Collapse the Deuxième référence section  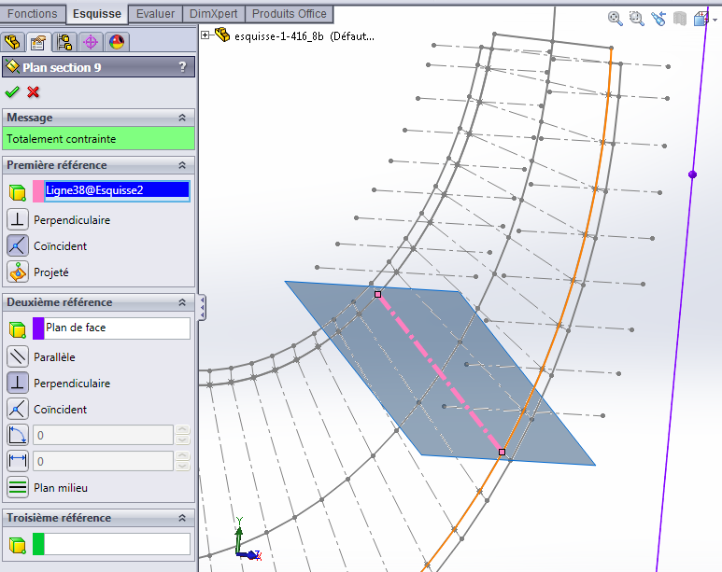[x=182, y=302]
